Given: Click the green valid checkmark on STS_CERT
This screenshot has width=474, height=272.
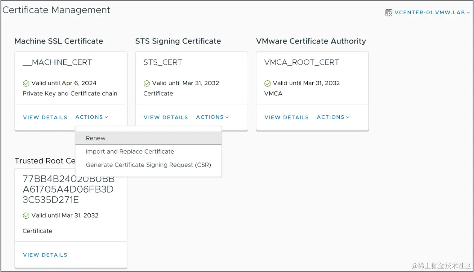Looking at the screenshot, I should click(x=147, y=83).
